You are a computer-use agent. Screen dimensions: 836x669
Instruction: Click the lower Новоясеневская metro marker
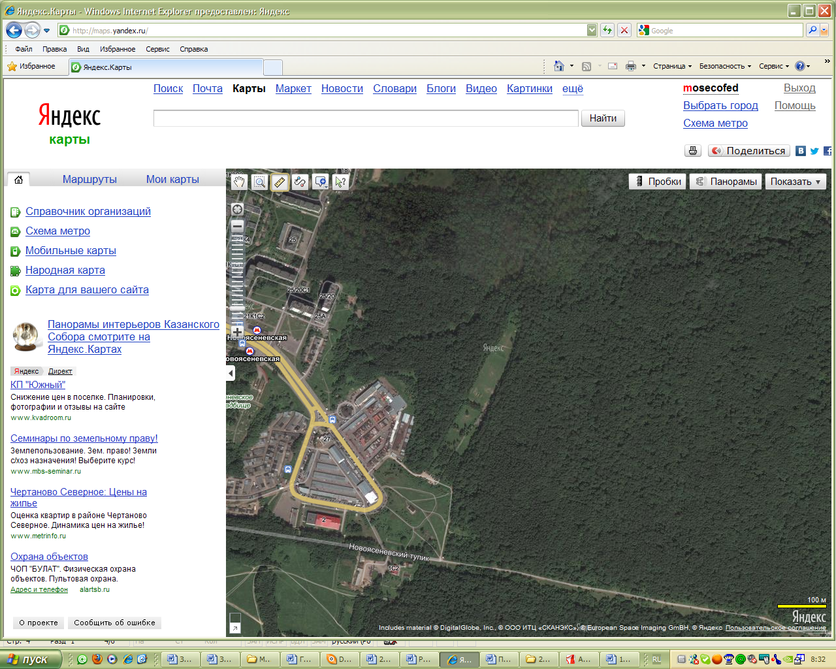(249, 351)
